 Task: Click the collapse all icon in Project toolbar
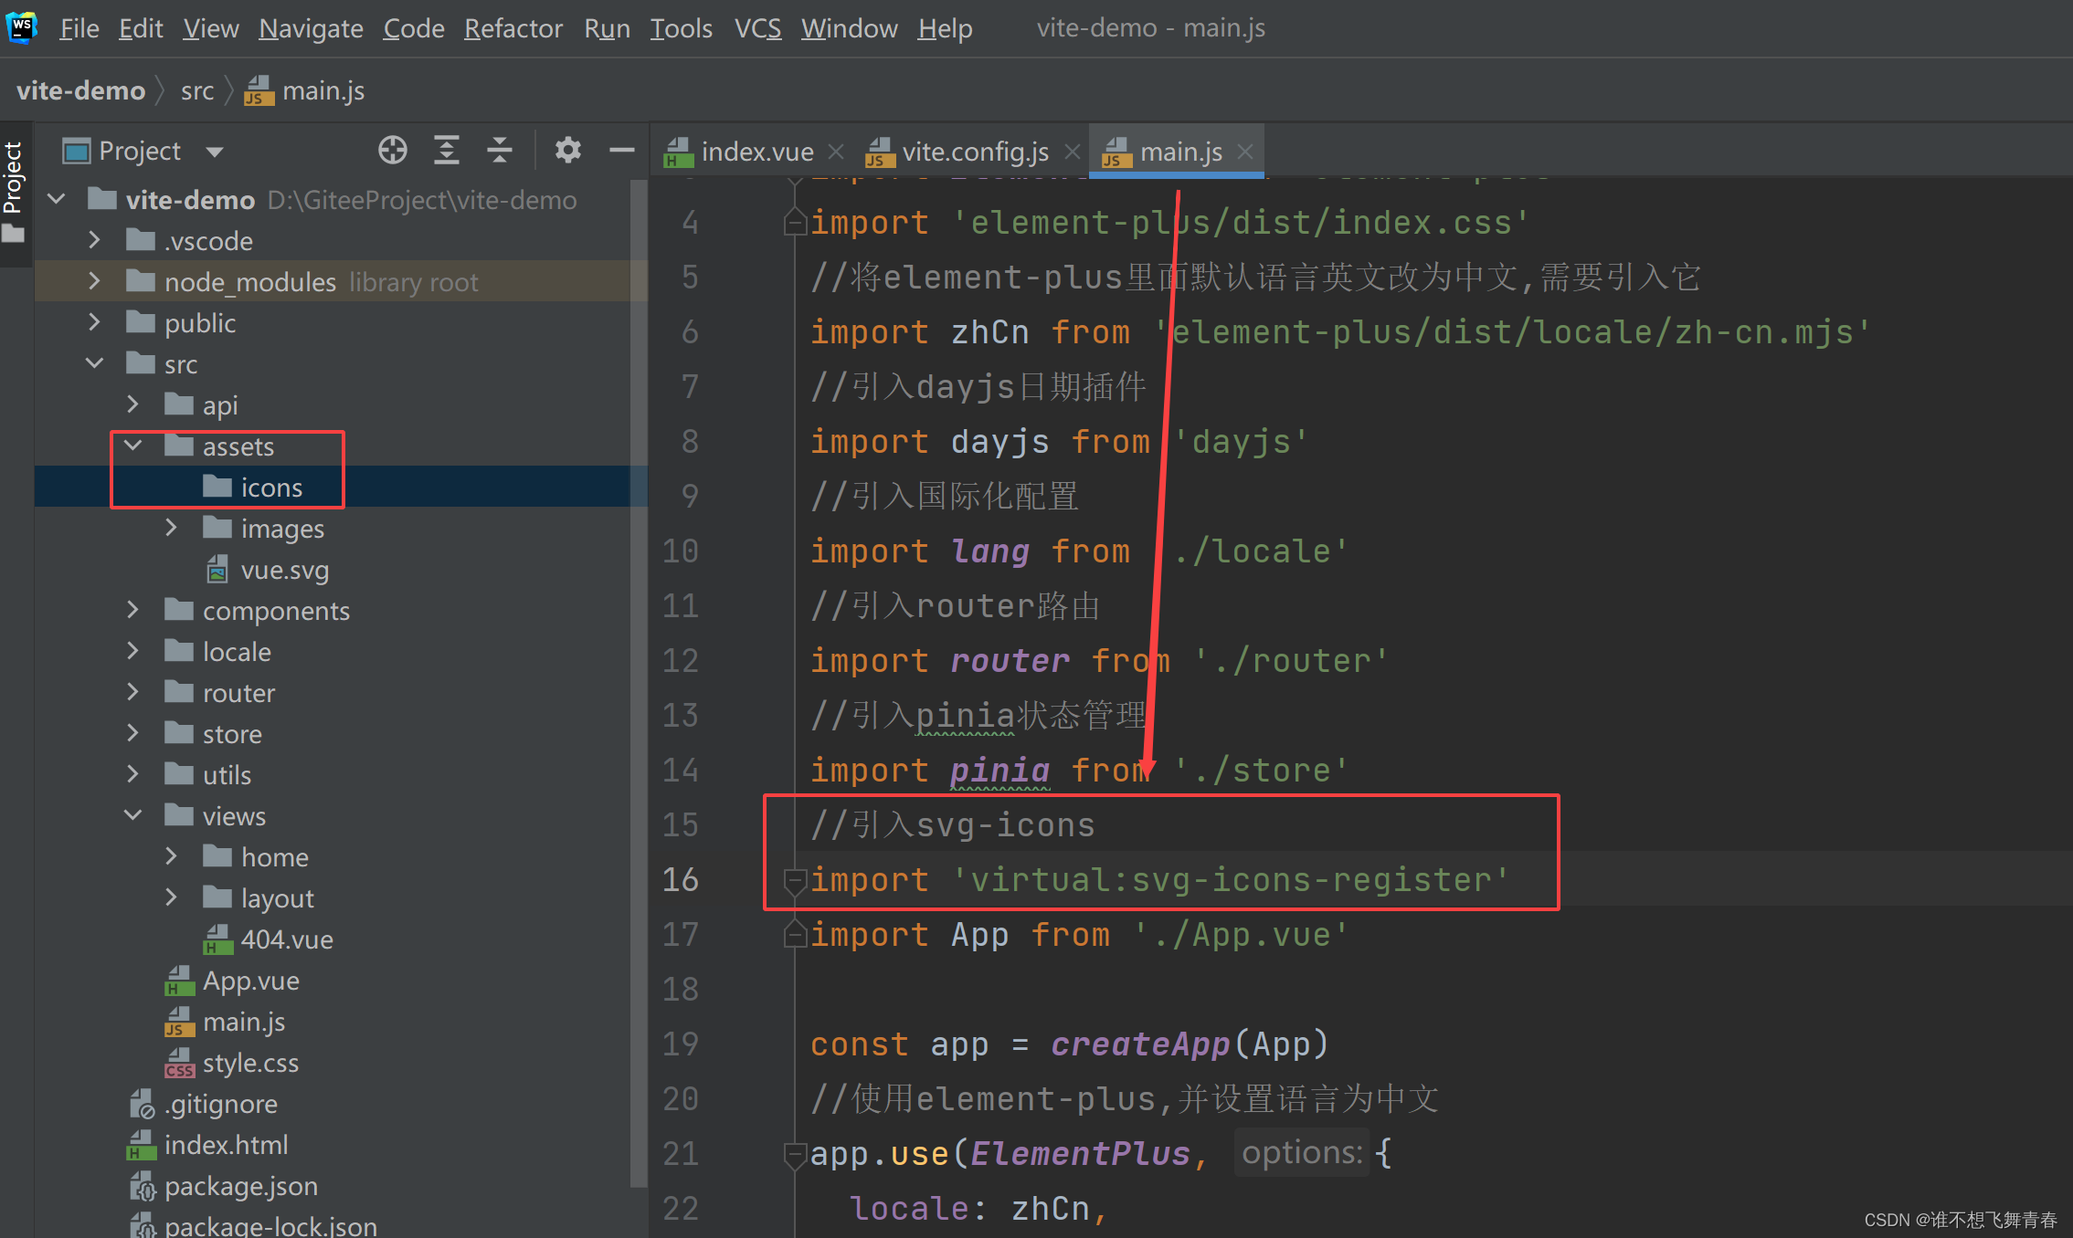[x=499, y=150]
